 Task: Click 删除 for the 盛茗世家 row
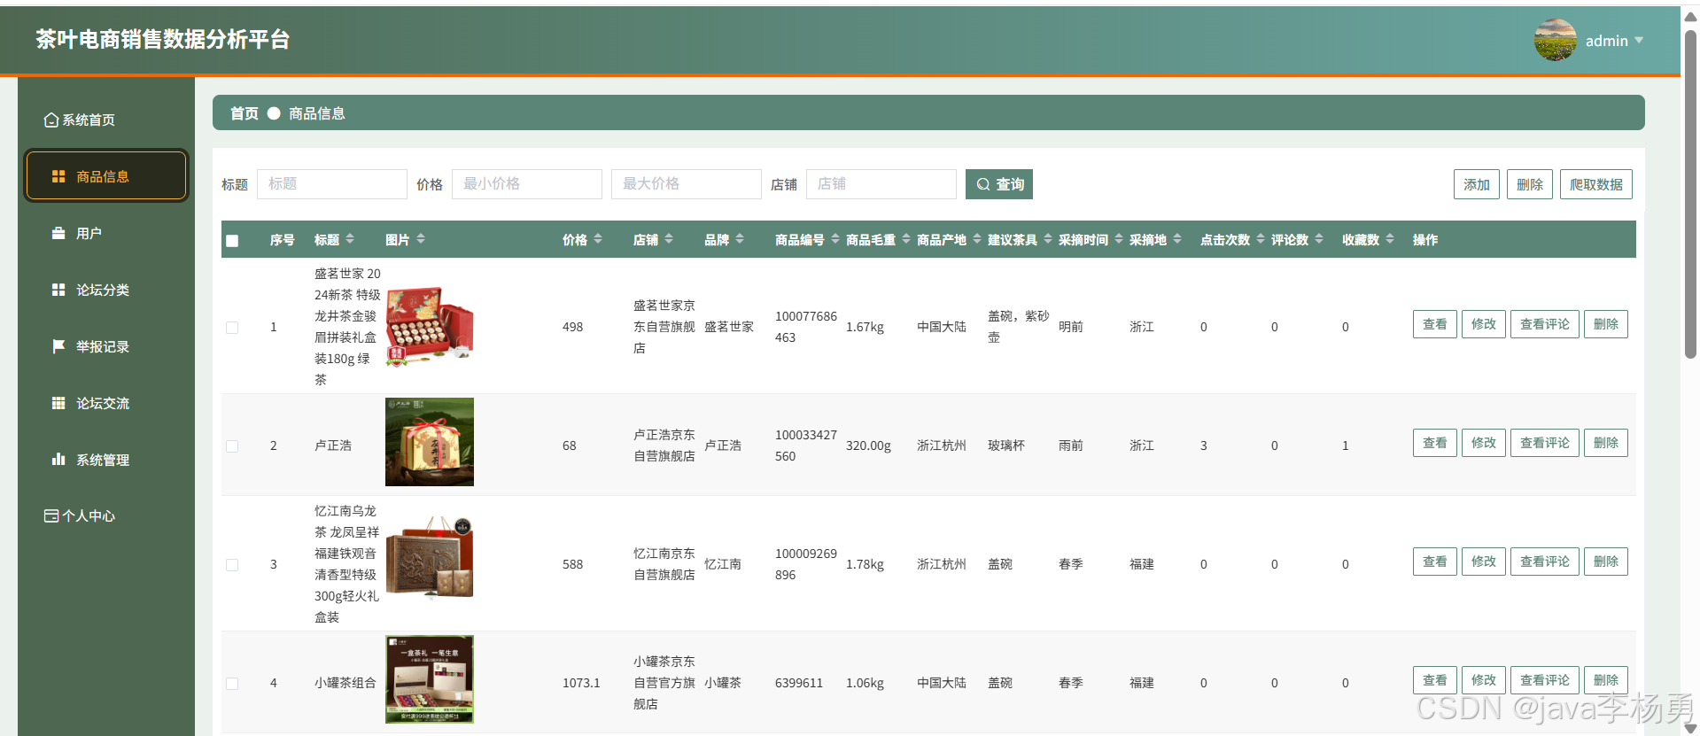pos(1606,324)
